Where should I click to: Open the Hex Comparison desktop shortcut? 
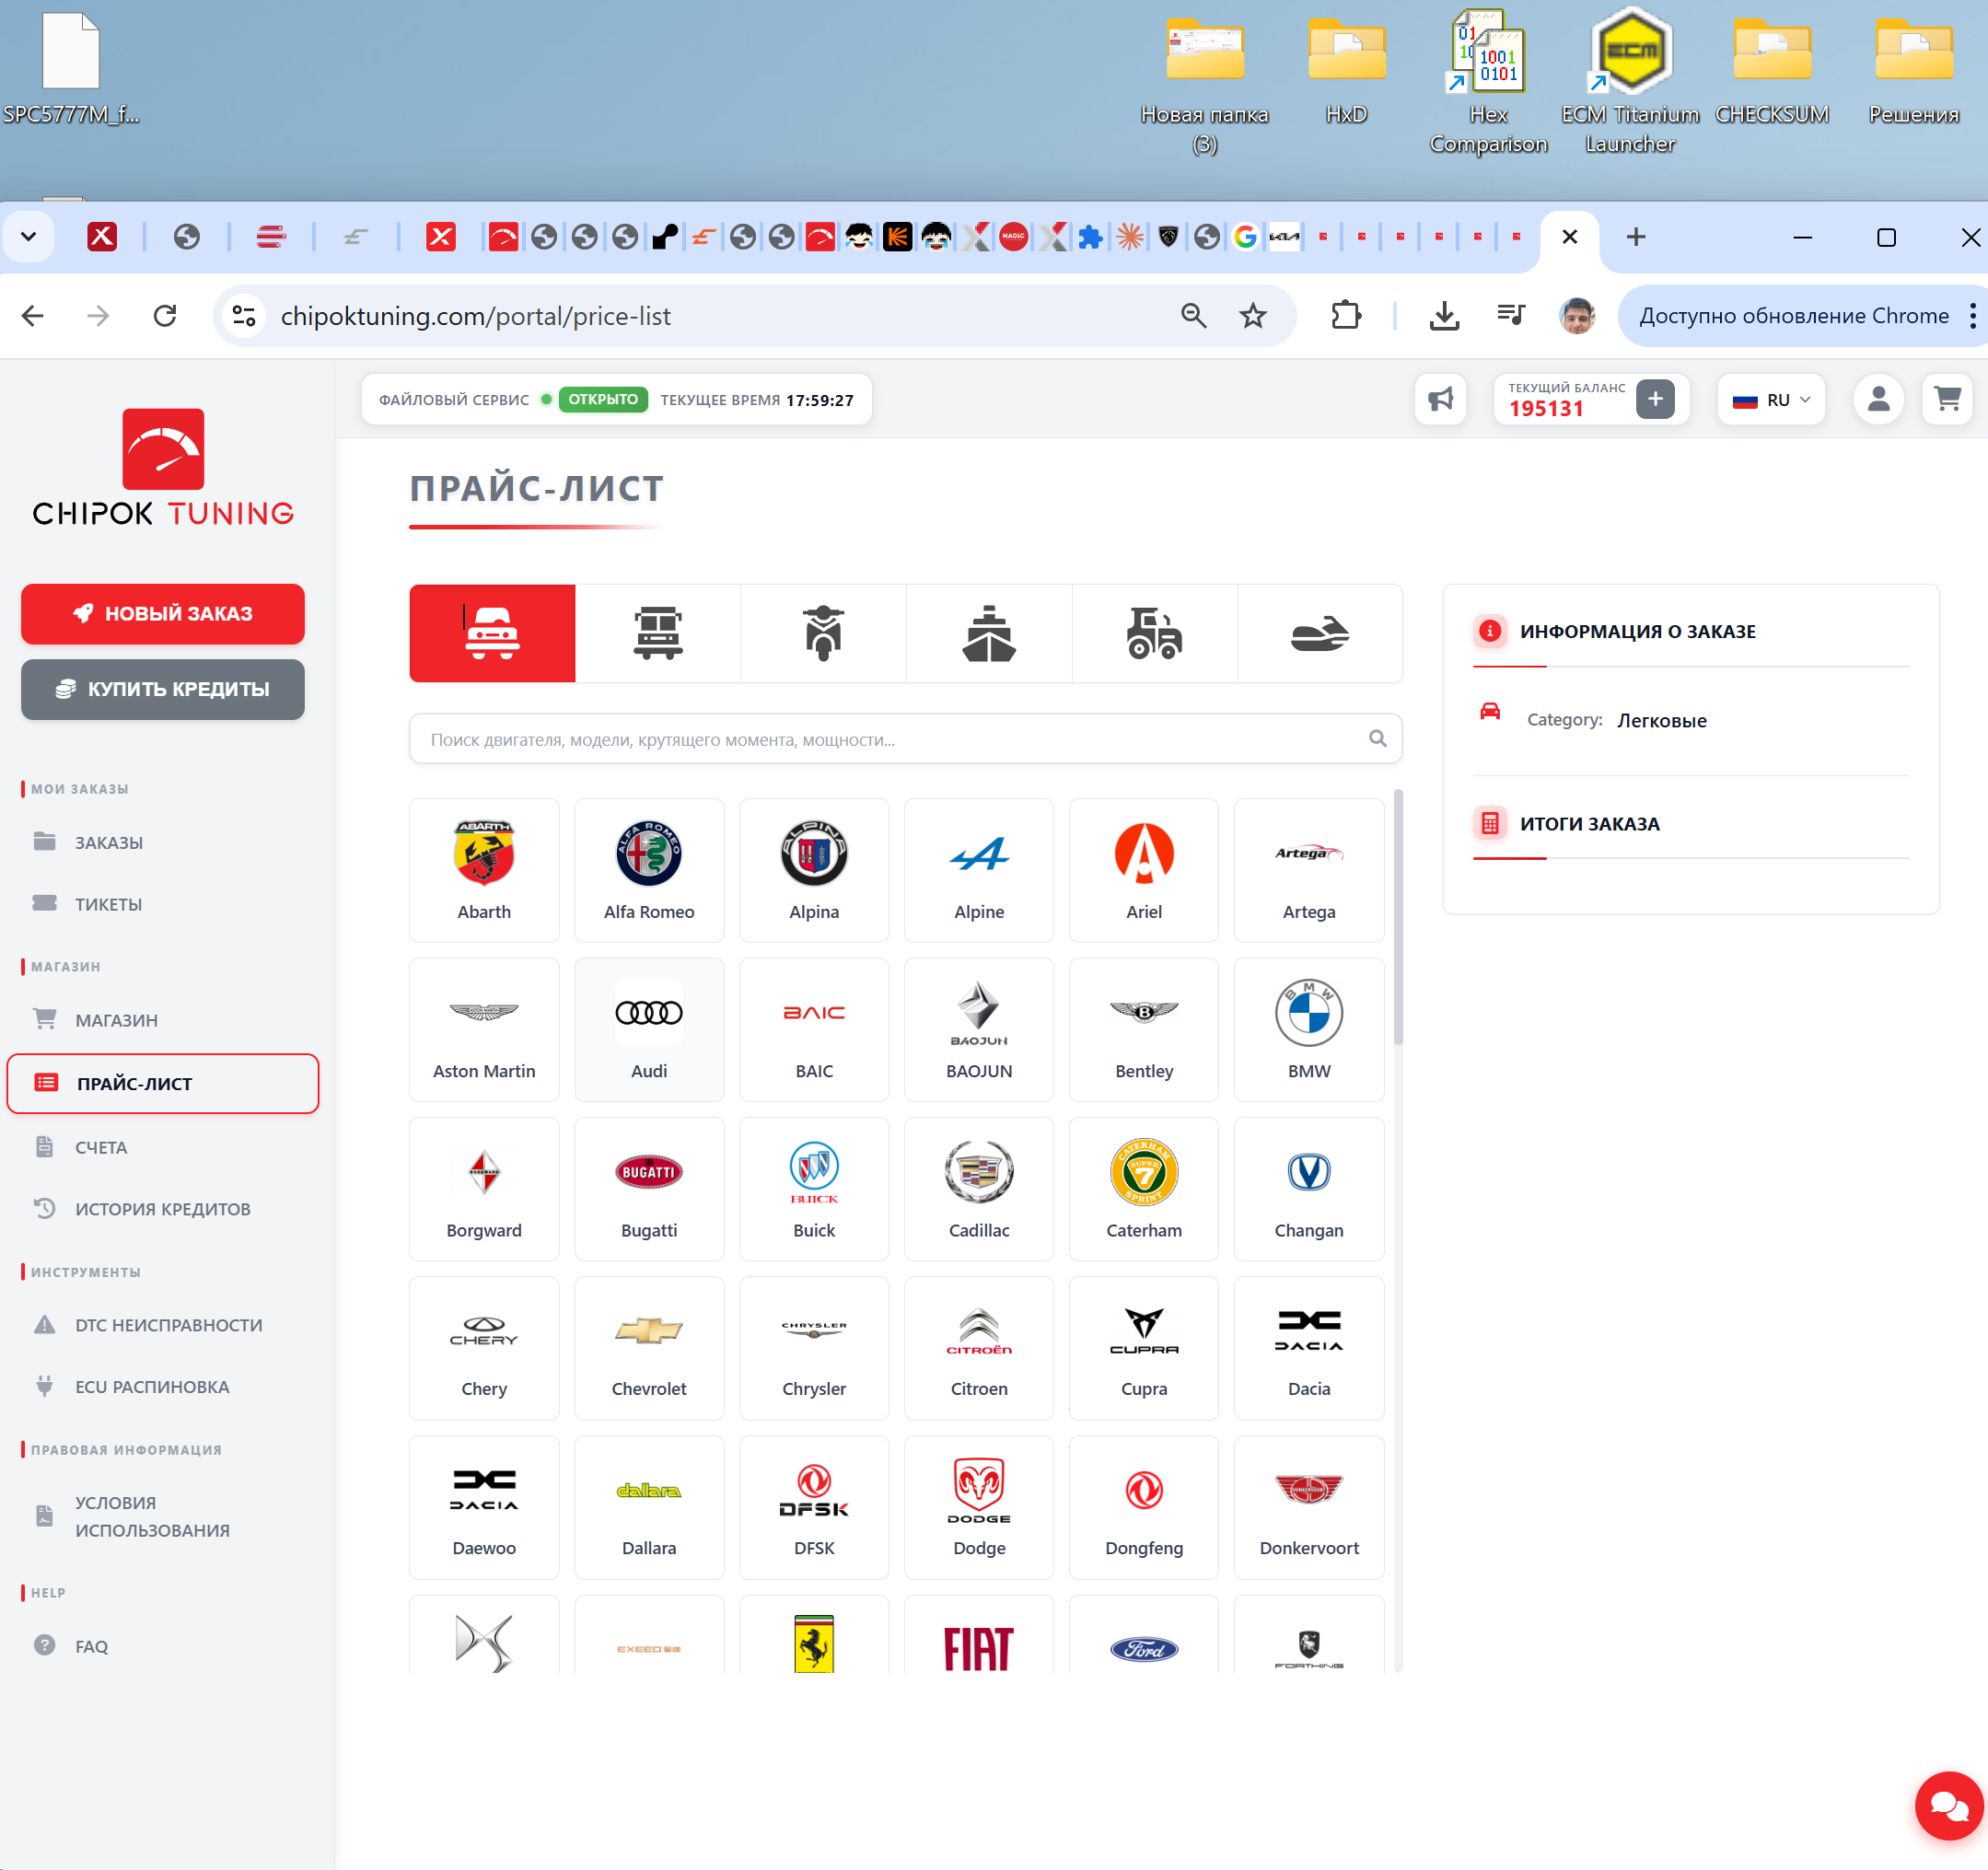coord(1488,82)
